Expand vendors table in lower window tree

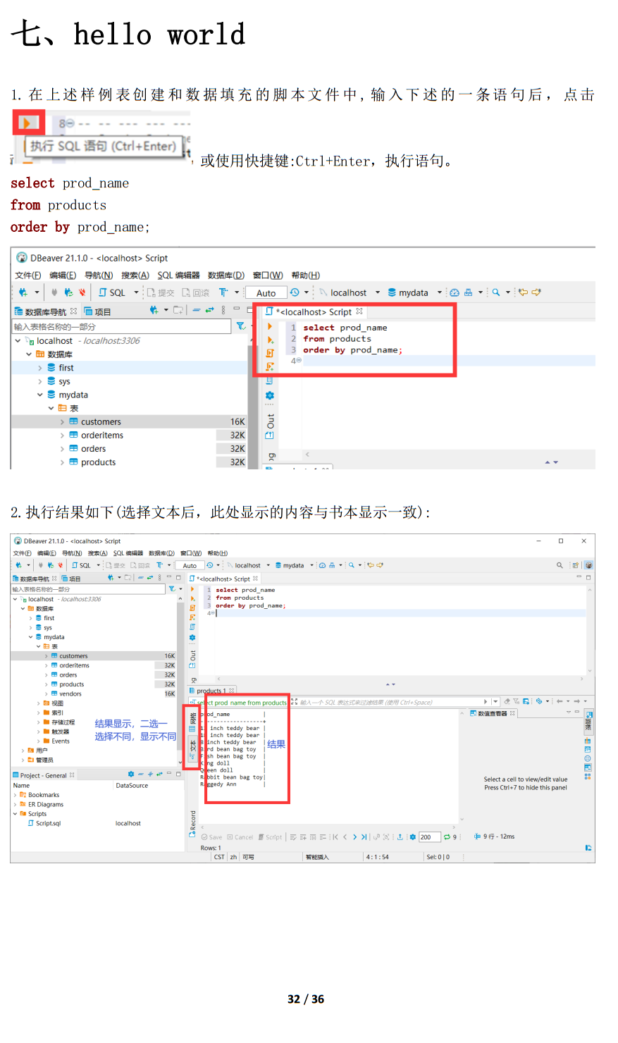click(47, 693)
